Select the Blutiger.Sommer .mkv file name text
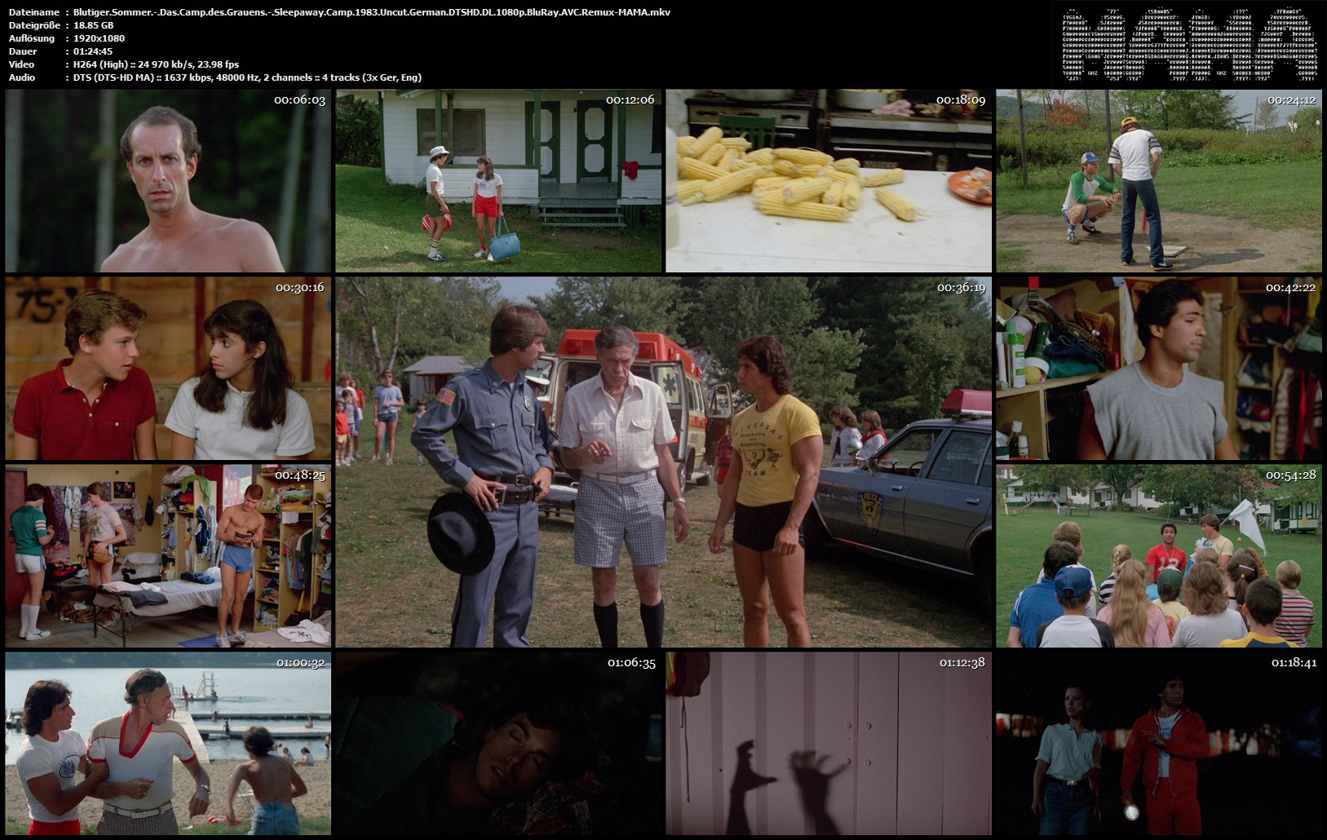The height and width of the screenshot is (840, 1327). (372, 12)
